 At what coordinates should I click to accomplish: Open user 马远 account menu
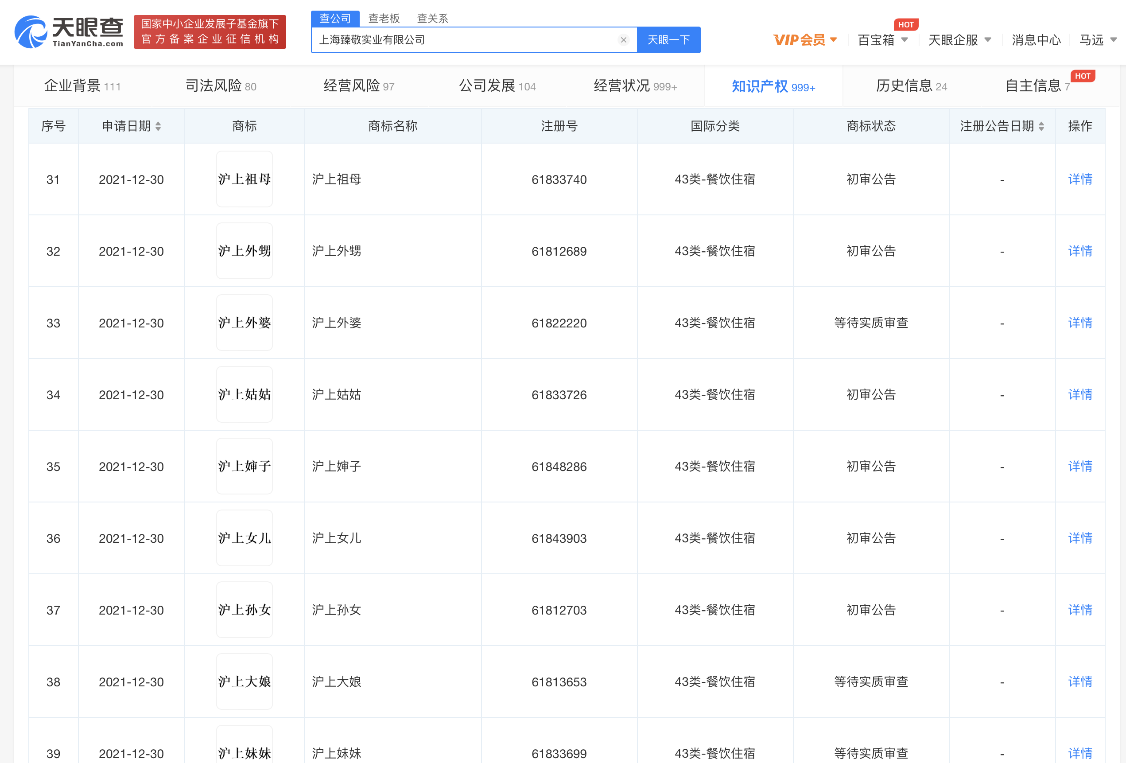[x=1097, y=41]
